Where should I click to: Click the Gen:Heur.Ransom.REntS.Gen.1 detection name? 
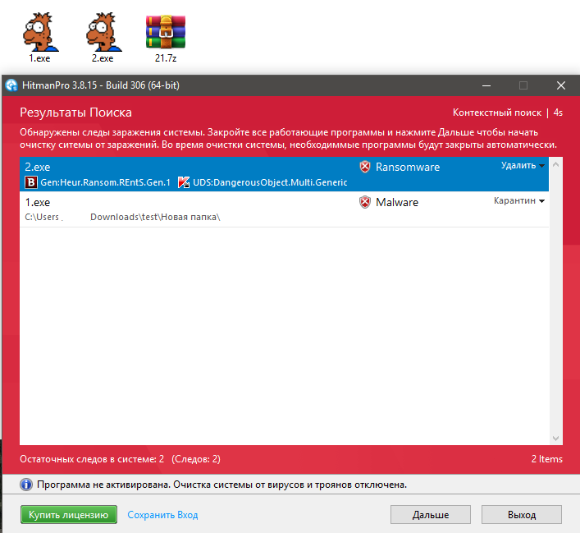[106, 182]
